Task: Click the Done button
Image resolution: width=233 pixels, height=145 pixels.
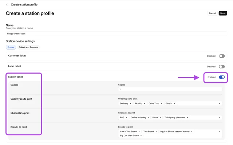Action: click(223, 13)
